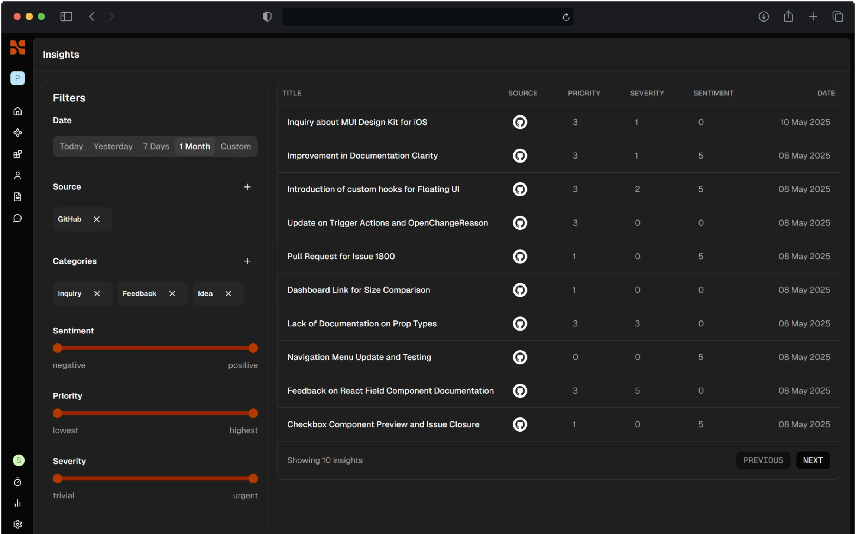The width and height of the screenshot is (856, 534).
Task: Open the user profile icon in sidebar
Action: (17, 175)
